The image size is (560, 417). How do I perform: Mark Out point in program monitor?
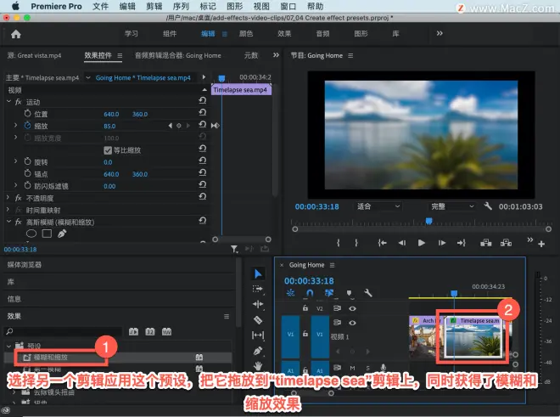[x=356, y=243]
